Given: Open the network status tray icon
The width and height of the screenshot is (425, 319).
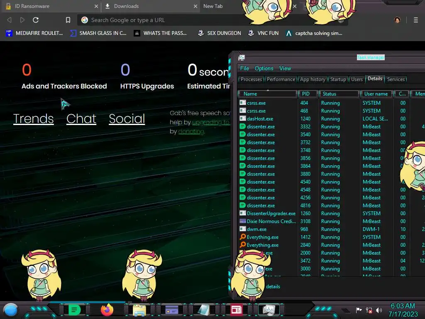Looking at the screenshot, I should [x=369, y=310].
